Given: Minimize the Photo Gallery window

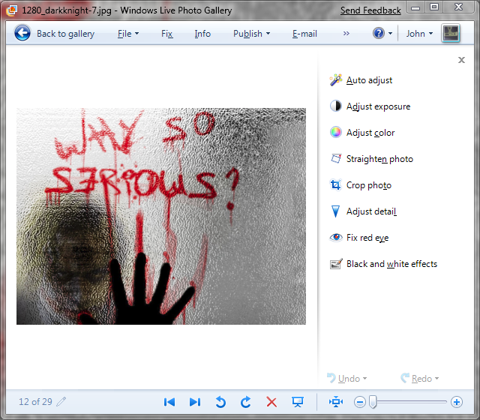Looking at the screenshot, I should click(415, 7).
